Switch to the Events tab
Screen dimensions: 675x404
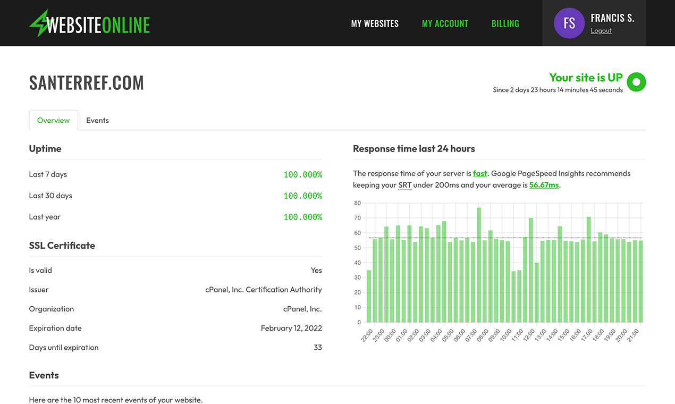[x=97, y=120]
